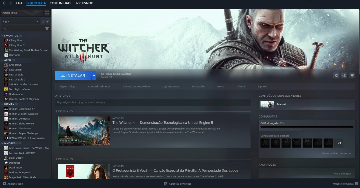This screenshot has width=360, height=188.
Task: Select Wolcen: Lords of Mayhem
Action: (x=24, y=99)
